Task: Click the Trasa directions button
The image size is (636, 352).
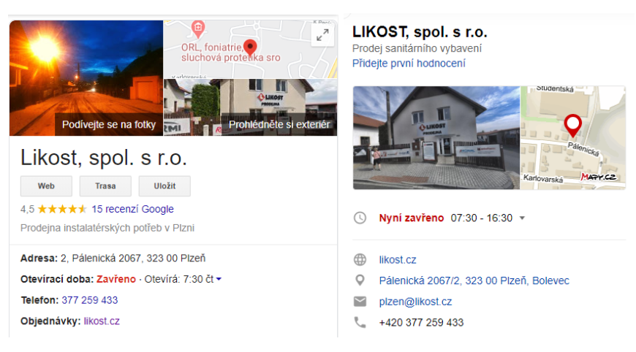Action: pos(105,186)
